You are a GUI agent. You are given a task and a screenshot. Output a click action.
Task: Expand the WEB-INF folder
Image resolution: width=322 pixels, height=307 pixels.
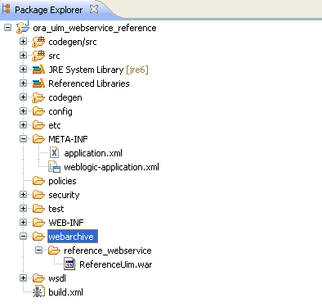point(24,223)
